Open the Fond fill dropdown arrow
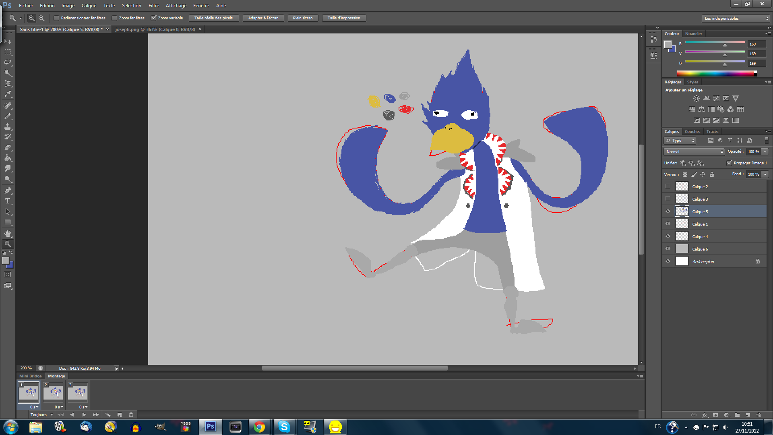This screenshot has height=435, width=773. click(765, 174)
